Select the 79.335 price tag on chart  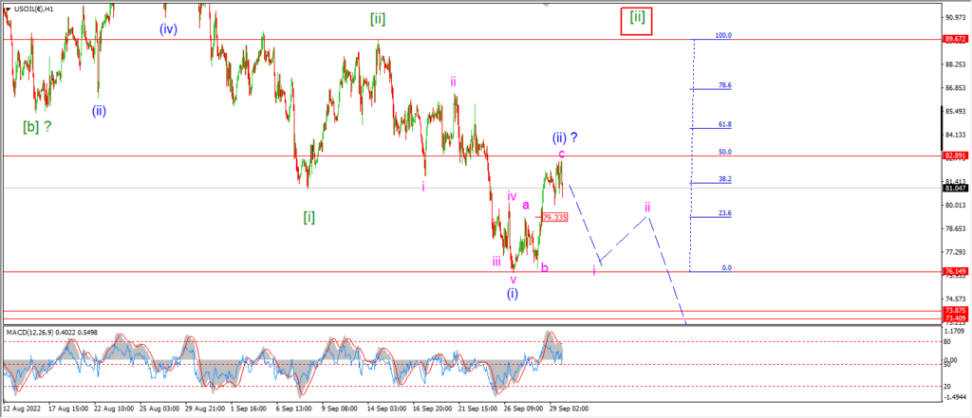point(554,217)
